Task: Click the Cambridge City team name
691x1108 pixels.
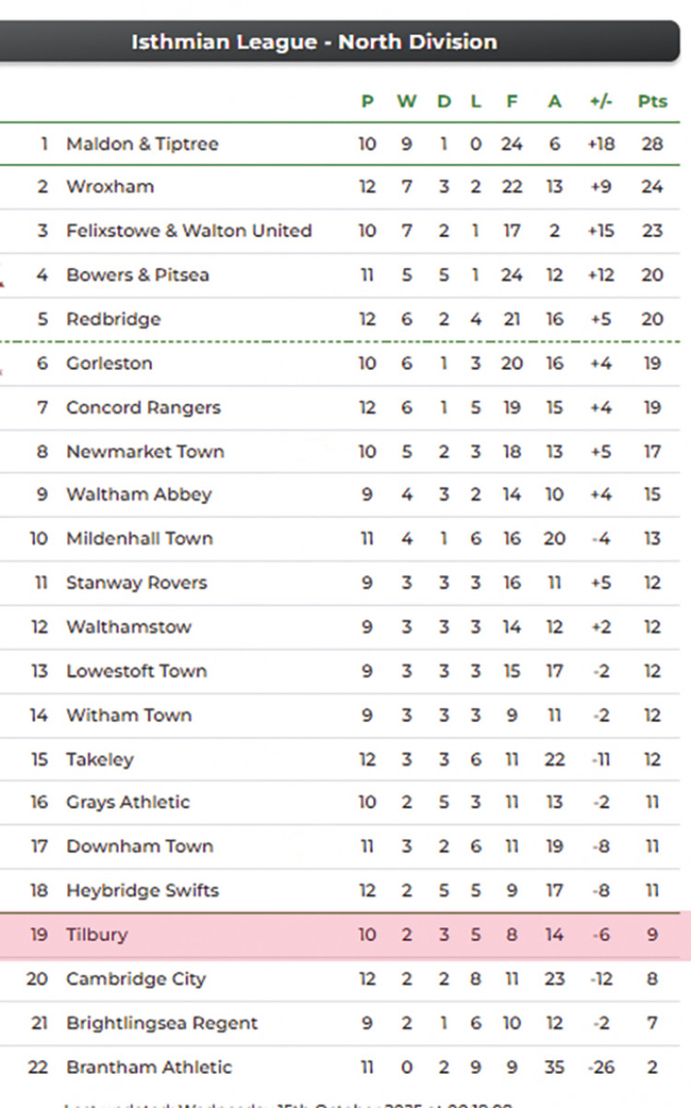Action: pos(135,979)
